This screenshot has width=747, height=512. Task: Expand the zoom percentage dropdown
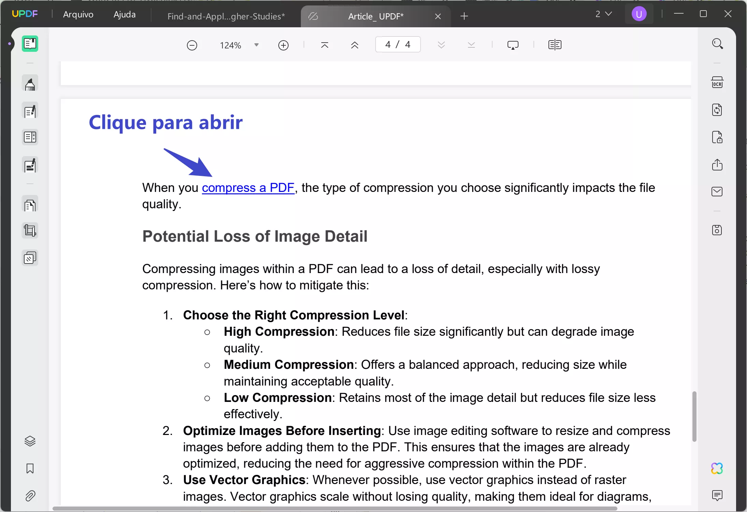pos(257,45)
